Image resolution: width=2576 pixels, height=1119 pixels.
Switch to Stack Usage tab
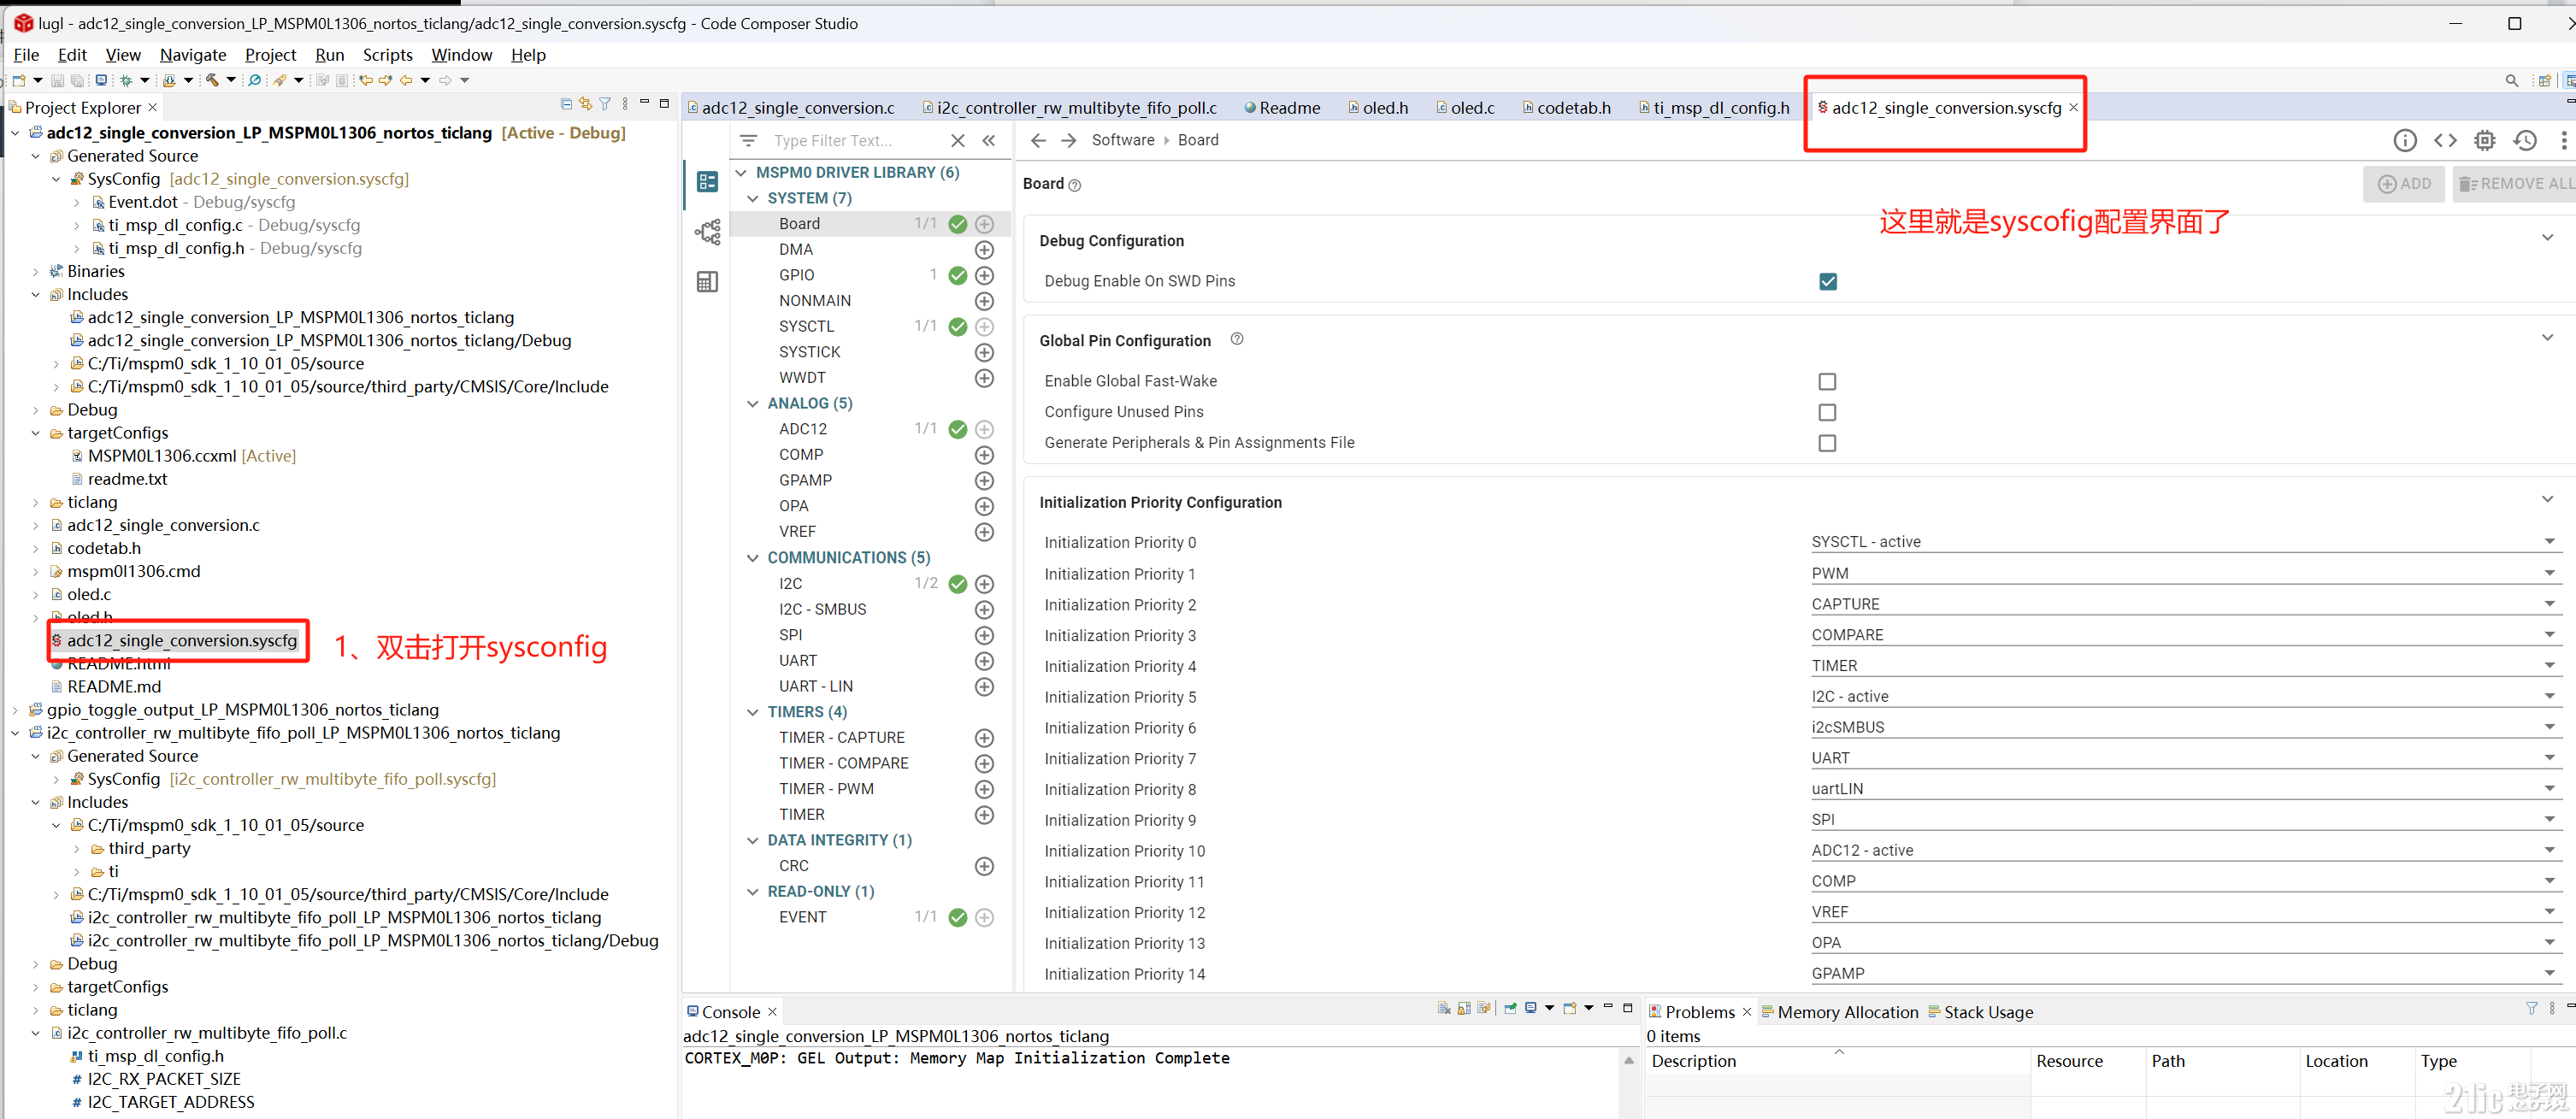point(1980,1012)
